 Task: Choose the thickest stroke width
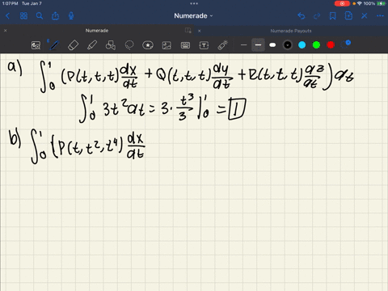point(272,45)
